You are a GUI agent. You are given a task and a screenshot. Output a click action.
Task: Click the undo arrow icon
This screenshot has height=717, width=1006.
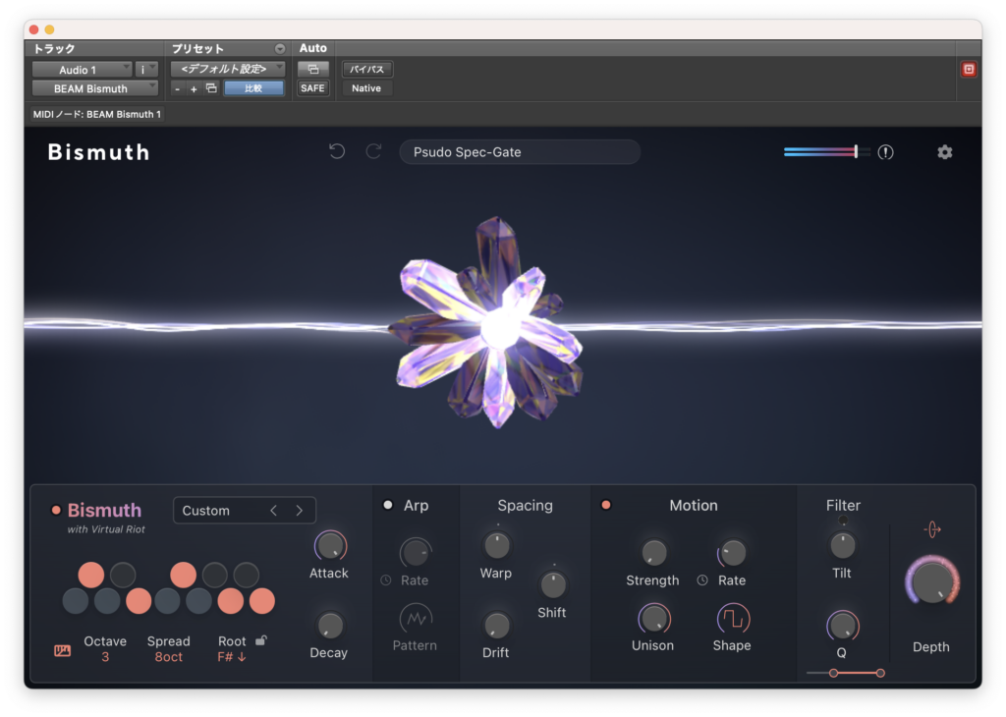[337, 152]
